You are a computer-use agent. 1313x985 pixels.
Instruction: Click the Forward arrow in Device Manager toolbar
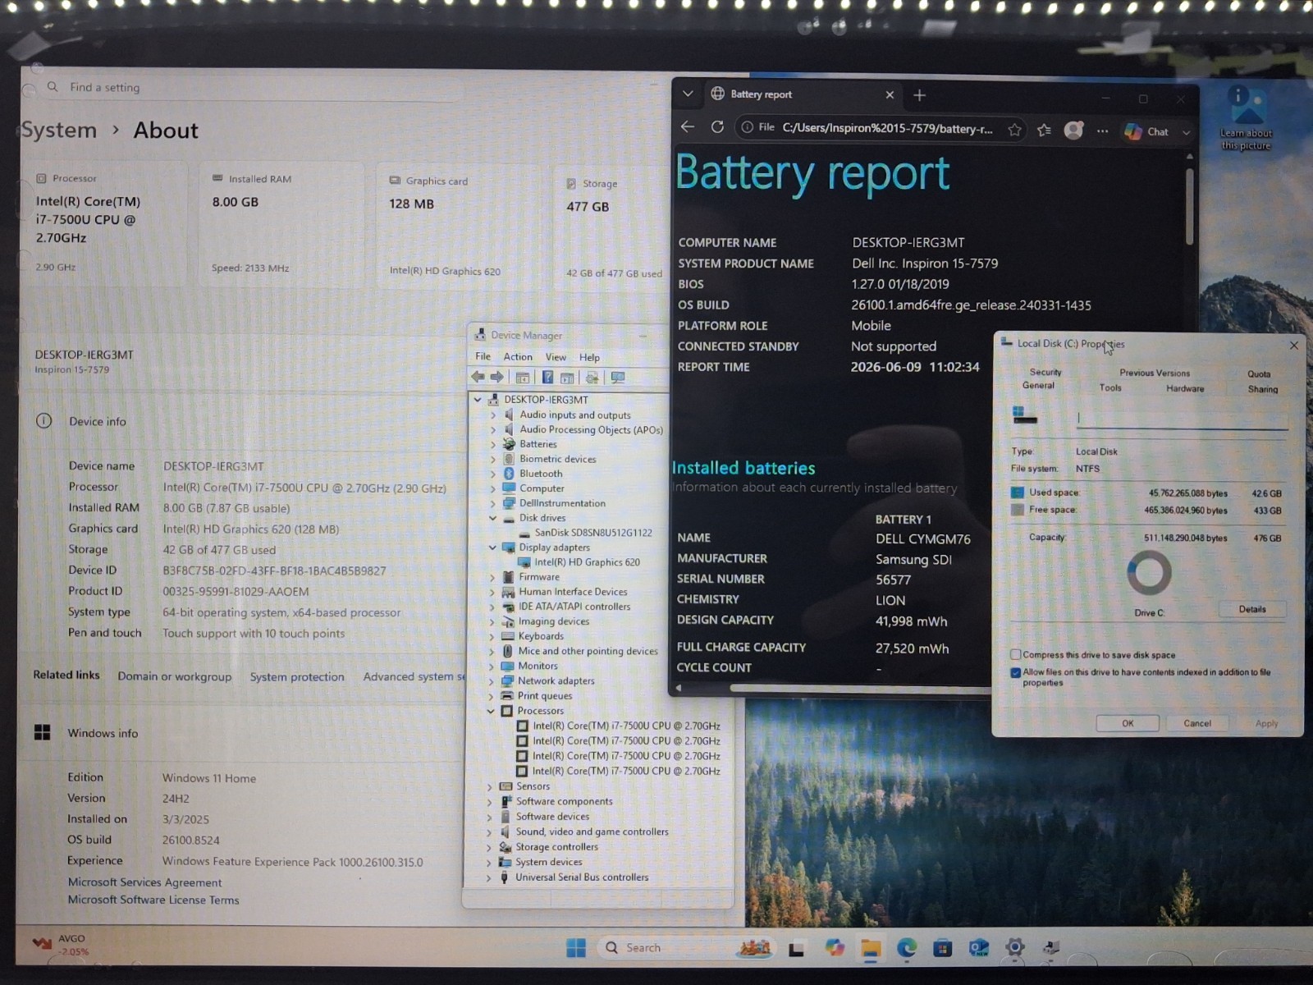pyautogui.click(x=496, y=378)
